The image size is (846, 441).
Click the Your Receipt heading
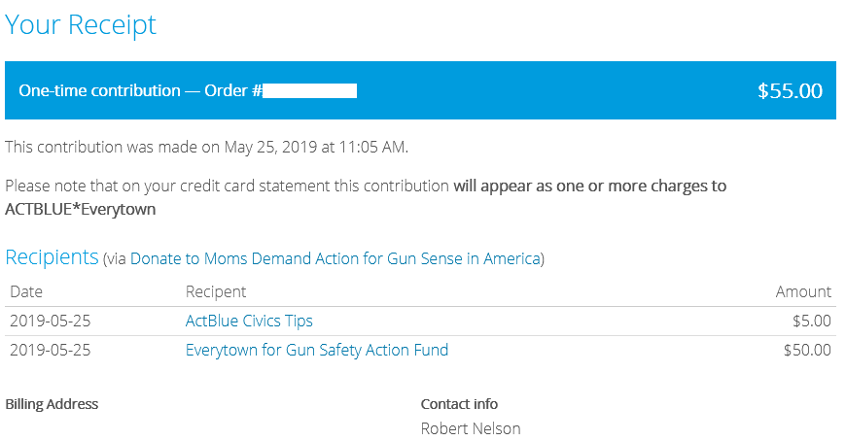click(81, 25)
